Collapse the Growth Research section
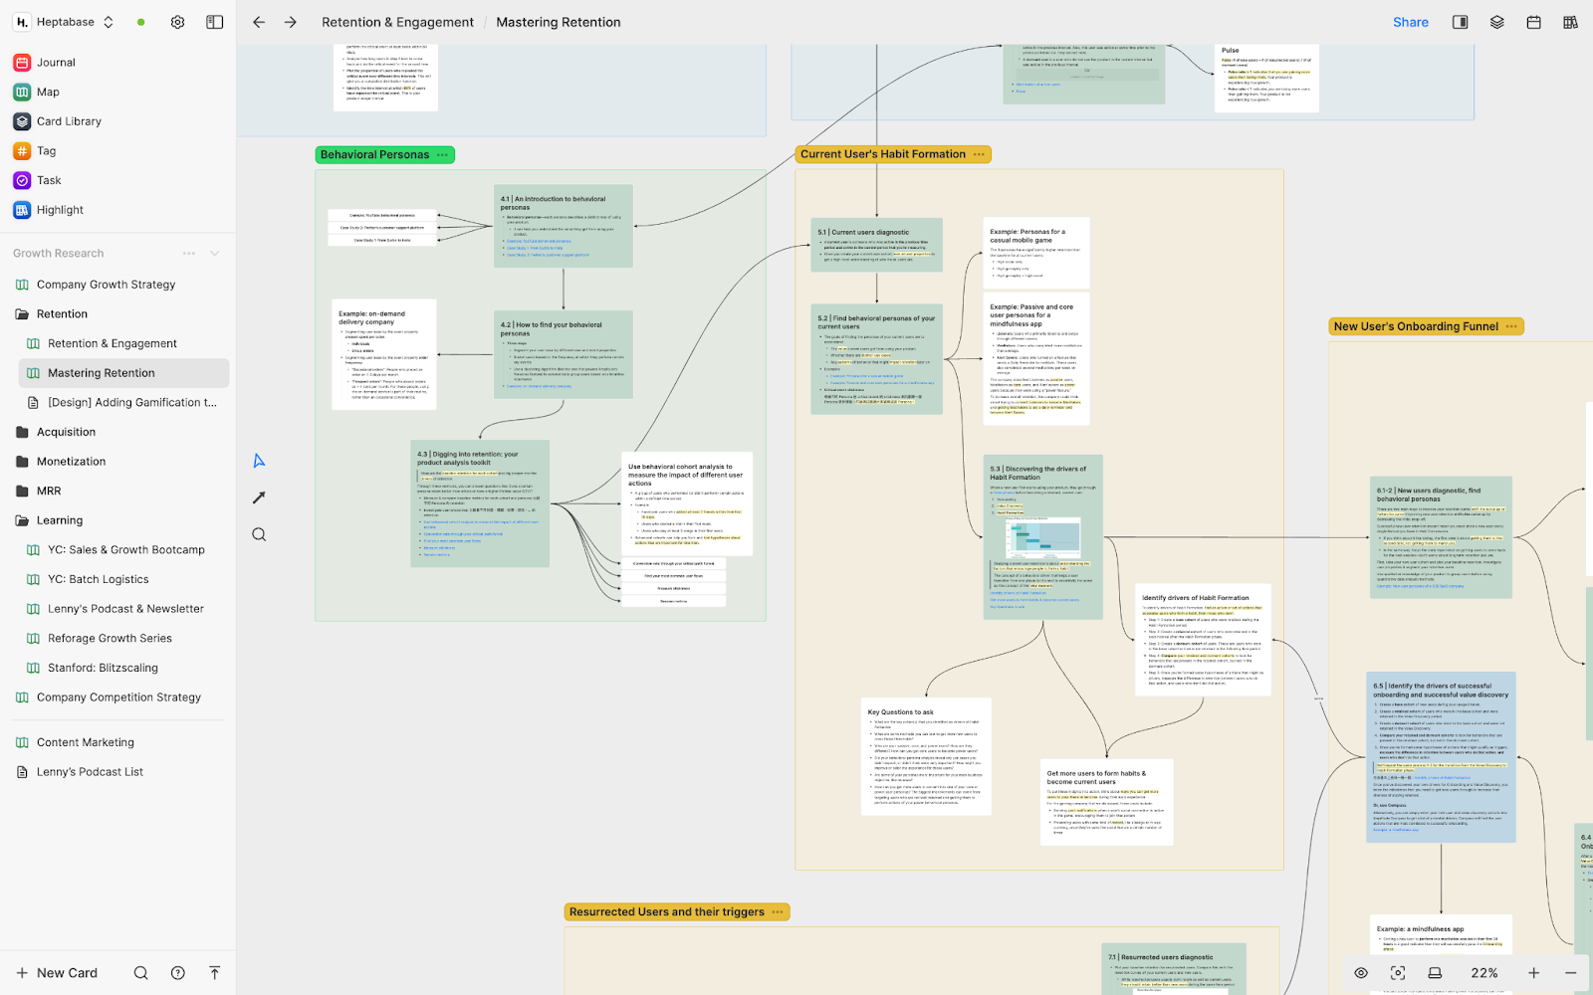The width and height of the screenshot is (1593, 995). (x=214, y=254)
